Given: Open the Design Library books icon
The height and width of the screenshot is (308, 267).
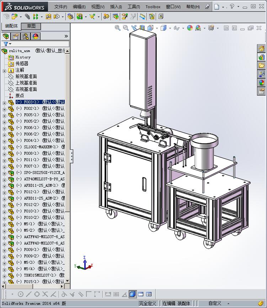Looking at the screenshot, I should click(x=261, y=57).
